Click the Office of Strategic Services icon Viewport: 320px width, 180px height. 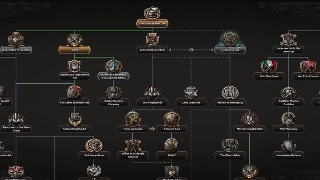[x=133, y=145]
